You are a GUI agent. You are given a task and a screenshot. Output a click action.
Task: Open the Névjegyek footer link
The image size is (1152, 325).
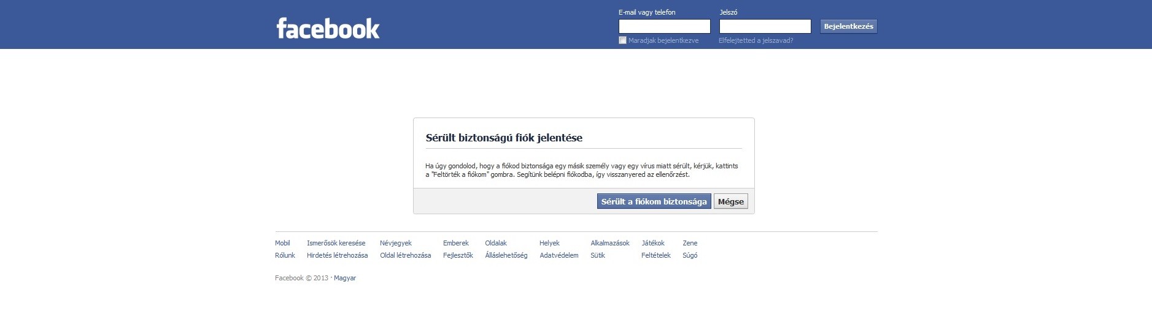tap(395, 243)
